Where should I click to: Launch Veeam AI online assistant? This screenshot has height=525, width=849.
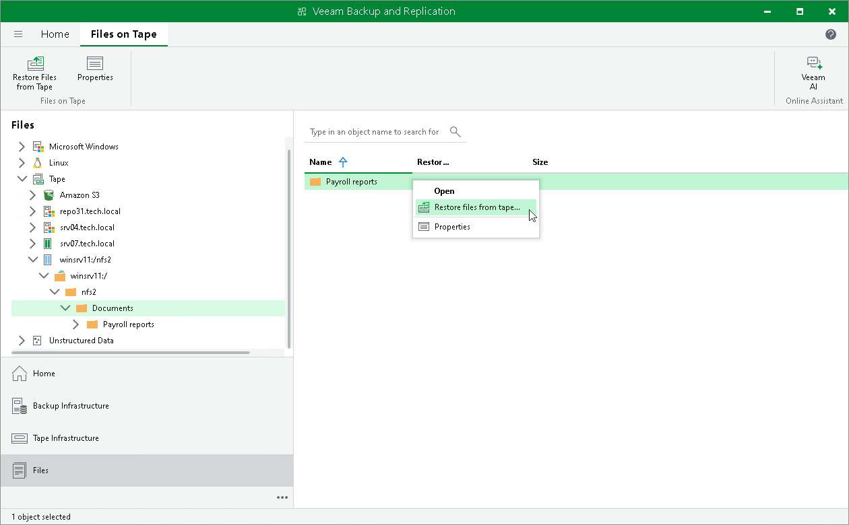[813, 73]
